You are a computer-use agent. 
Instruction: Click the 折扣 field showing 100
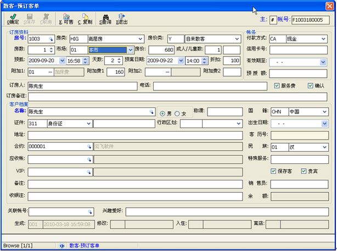[x=232, y=60]
